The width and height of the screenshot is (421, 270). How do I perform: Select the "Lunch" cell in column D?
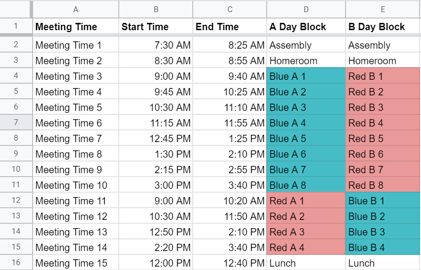click(x=306, y=263)
